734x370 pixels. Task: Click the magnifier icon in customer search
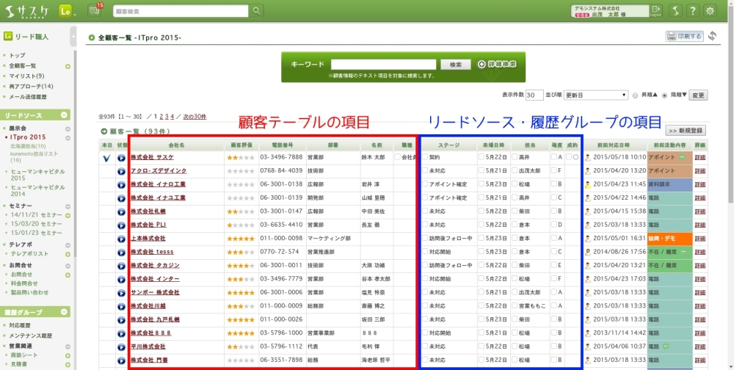256,11
